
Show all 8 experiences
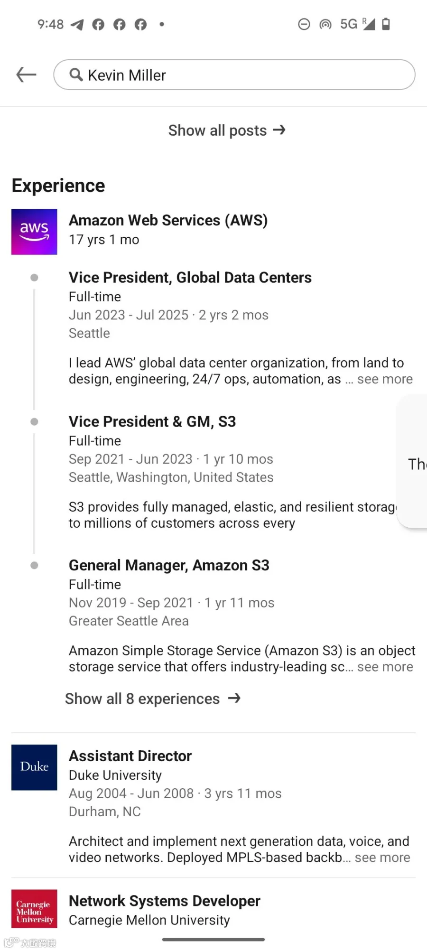coord(153,699)
